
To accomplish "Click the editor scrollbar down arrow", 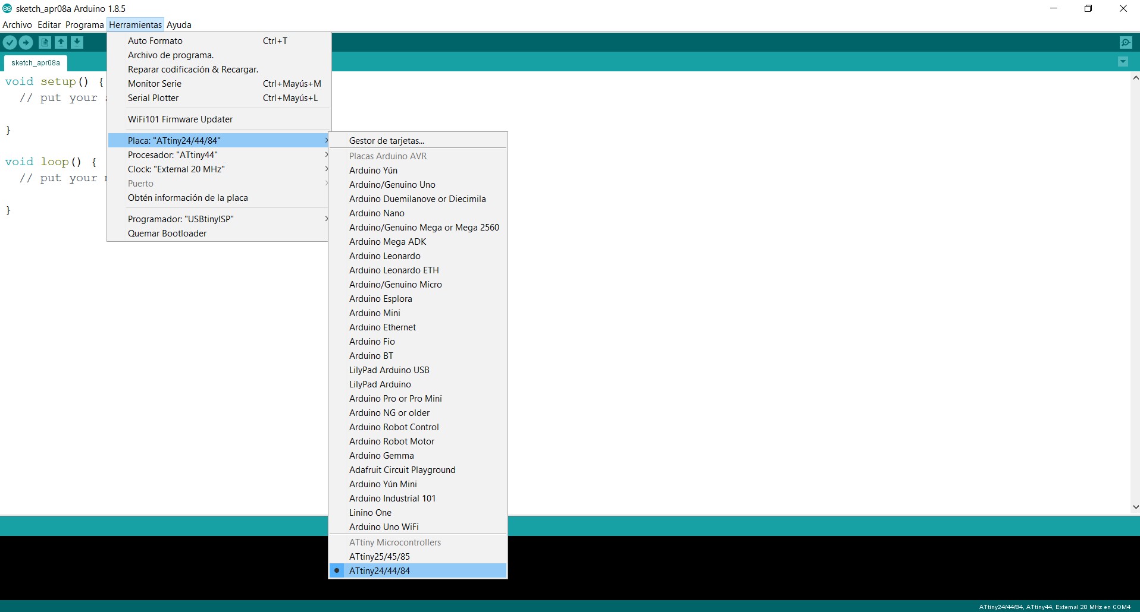I will coord(1135,507).
